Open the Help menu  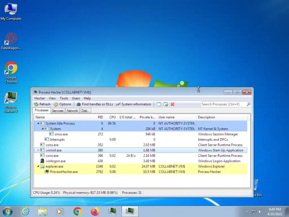[87, 98]
